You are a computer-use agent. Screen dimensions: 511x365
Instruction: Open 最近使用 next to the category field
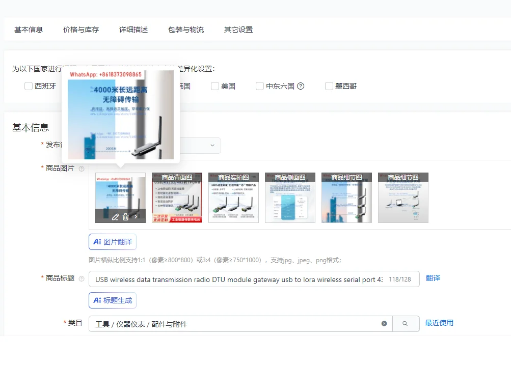click(x=439, y=323)
